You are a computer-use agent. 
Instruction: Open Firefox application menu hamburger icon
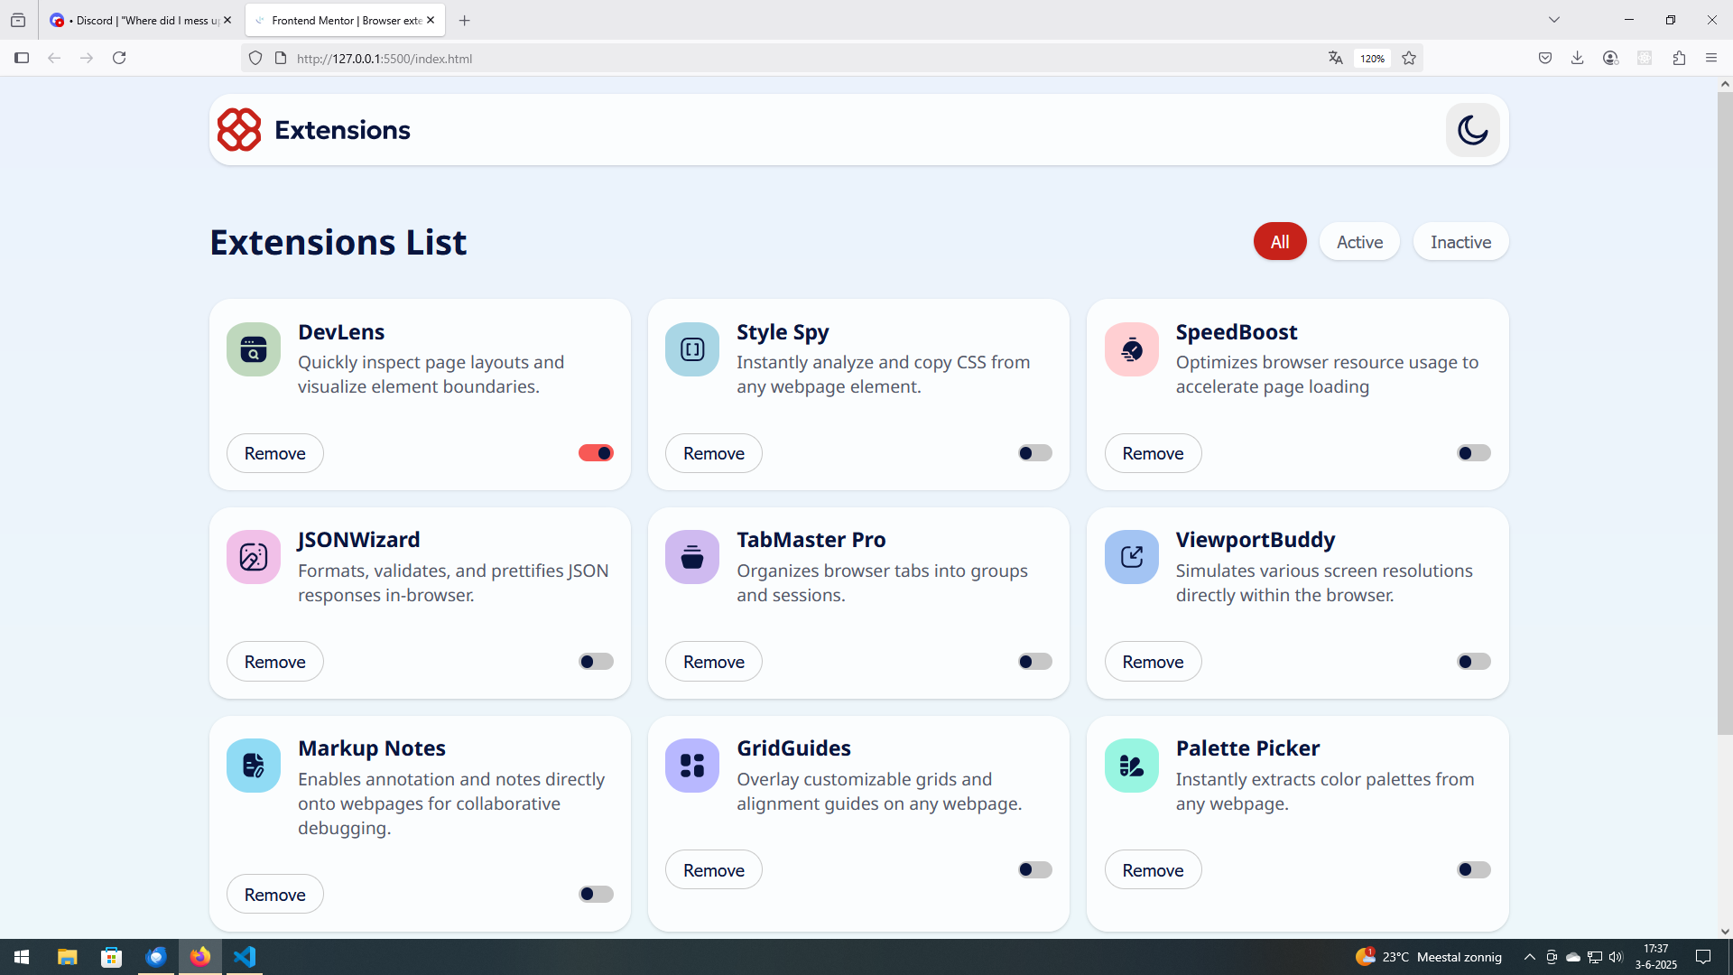1711,59
